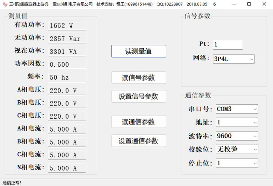Click the 功率因数 value 0.500
Screen dimensions: 273x186
point(67,64)
